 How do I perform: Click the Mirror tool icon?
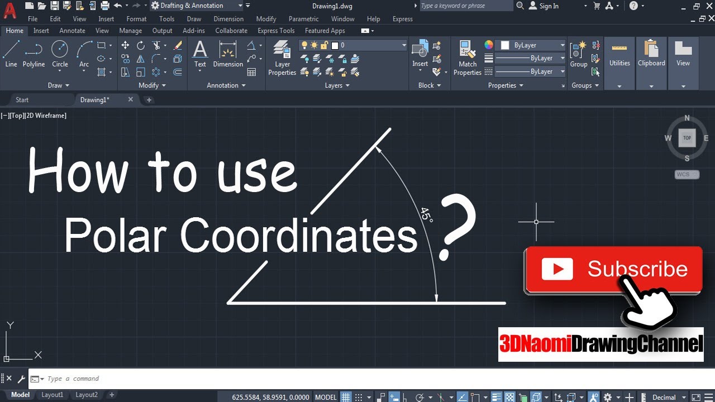point(141,59)
